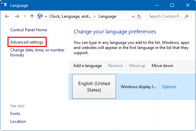Click the Move down button

coord(162,66)
